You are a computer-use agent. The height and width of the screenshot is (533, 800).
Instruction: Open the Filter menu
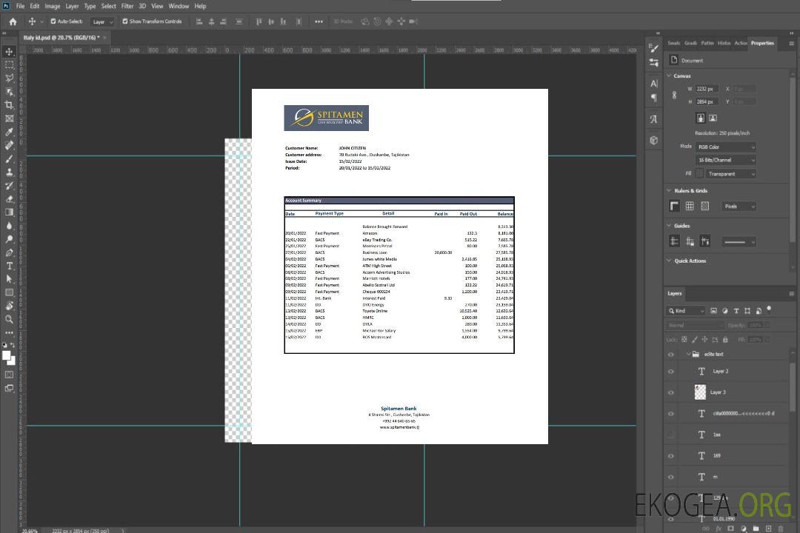127,6
